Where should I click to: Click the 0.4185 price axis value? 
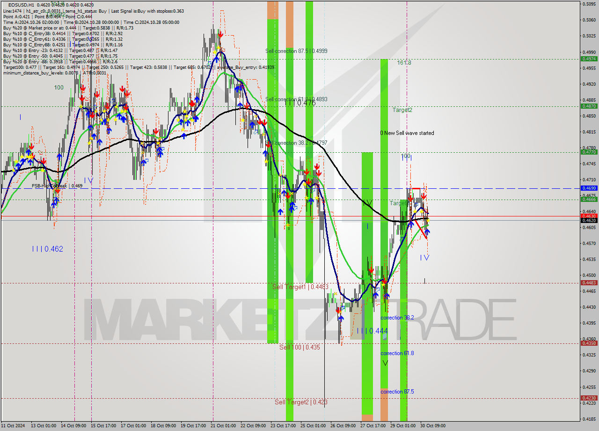pos(588,419)
